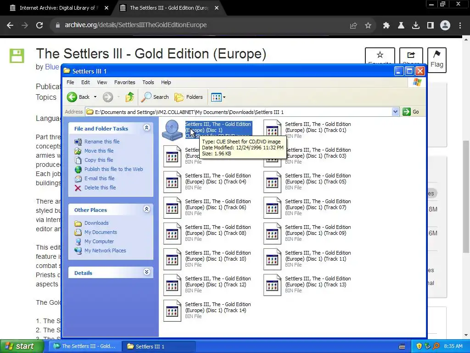Open Search in the Explorer toolbar
The height and width of the screenshot is (353, 470).
(x=155, y=97)
